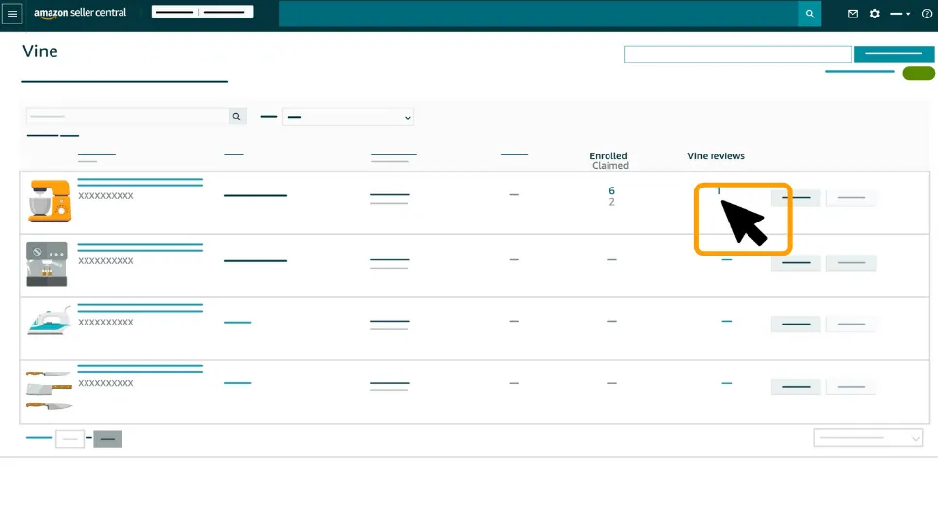Screen dimensions: 939x513
Task: Click the product table search magnifier icon
Action: pos(237,117)
